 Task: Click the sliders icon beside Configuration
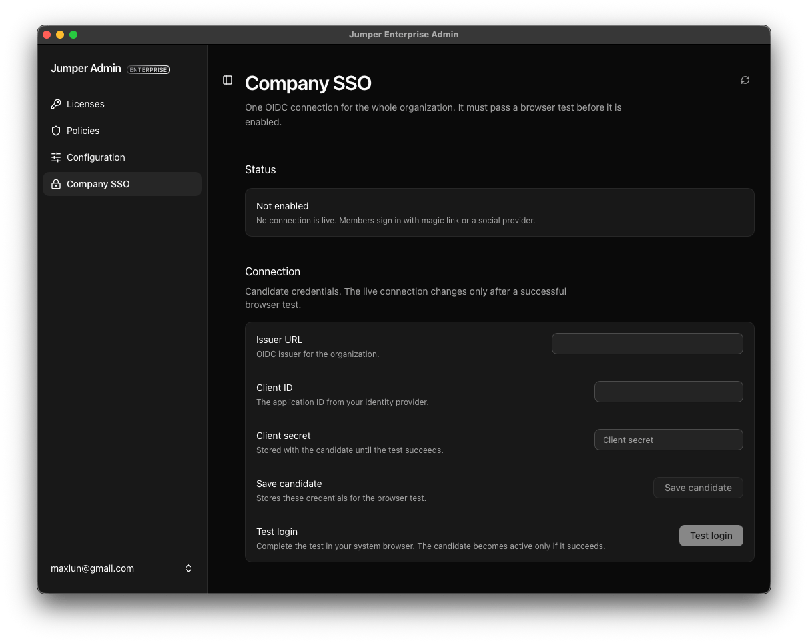click(56, 157)
